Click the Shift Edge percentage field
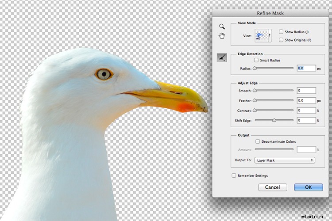Image resolution: width=332 pixels, height=221 pixels. (306, 120)
